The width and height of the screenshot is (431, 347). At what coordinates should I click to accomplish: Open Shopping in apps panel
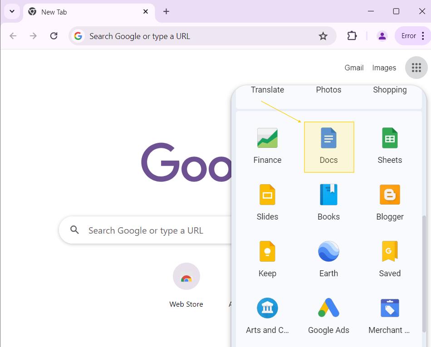pos(390,90)
